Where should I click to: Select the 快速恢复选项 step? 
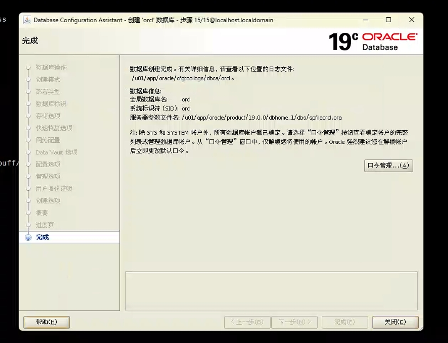coord(54,128)
